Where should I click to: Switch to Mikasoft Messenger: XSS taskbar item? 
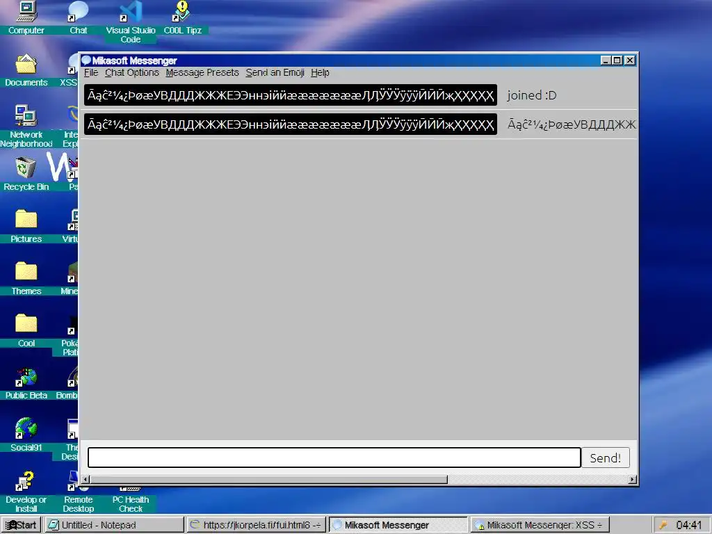pyautogui.click(x=540, y=525)
